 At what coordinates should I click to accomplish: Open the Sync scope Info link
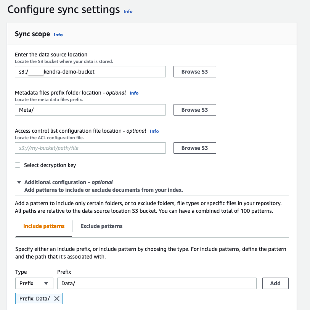[58, 35]
